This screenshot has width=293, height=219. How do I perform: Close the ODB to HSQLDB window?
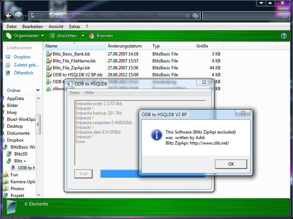point(204,82)
